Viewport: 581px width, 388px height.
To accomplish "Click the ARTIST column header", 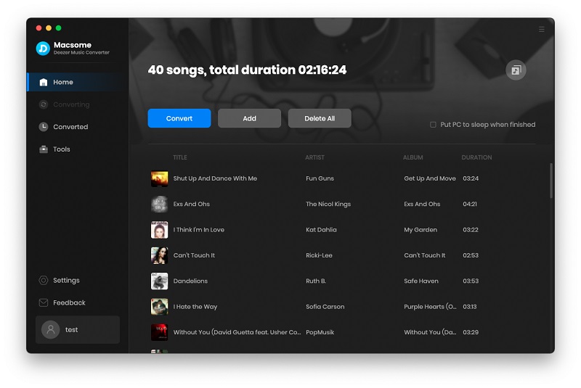I will 314,157.
